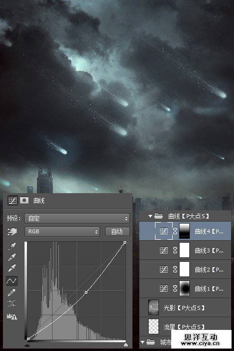
Task: Click the smooth curve values icon
Action: click(12, 303)
